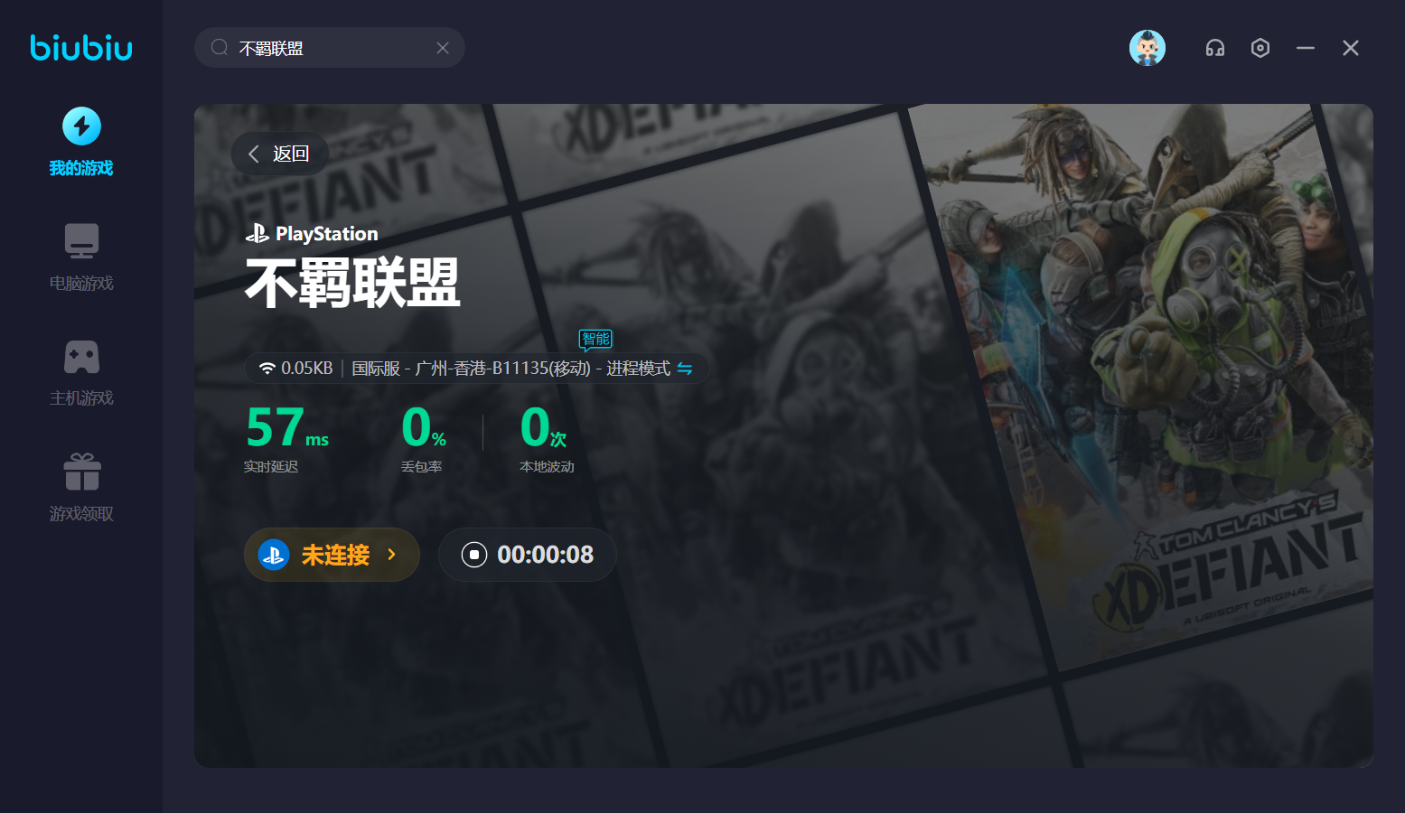
Task: Open the 主机游戏 gamepad icon
Action: 81,357
